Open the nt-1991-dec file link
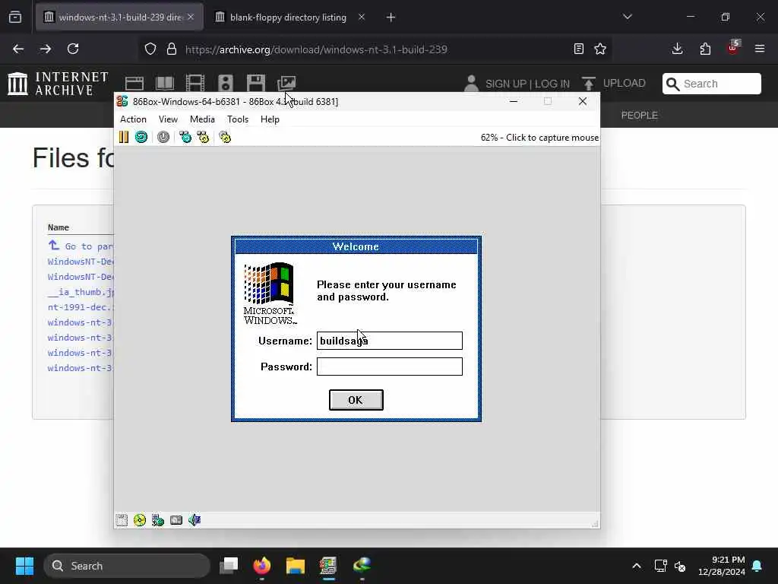Screen dimensions: 778x584 [x=81, y=307]
